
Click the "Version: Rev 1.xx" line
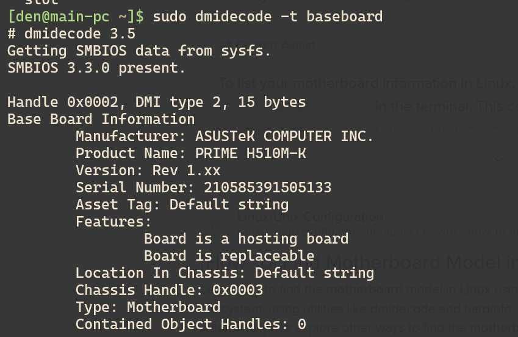[x=148, y=170]
